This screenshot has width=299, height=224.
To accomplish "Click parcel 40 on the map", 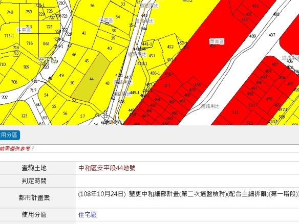I will tap(109, 49).
